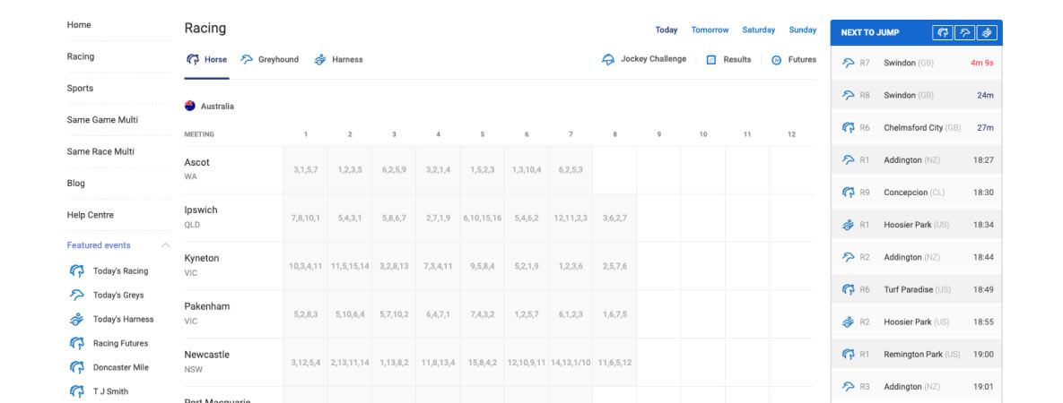Open Newcastle race 3 result 1,13,8,2

point(394,363)
